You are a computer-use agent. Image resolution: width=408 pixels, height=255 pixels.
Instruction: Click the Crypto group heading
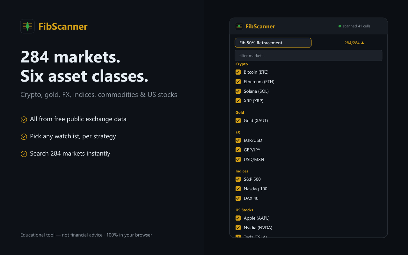pos(242,64)
